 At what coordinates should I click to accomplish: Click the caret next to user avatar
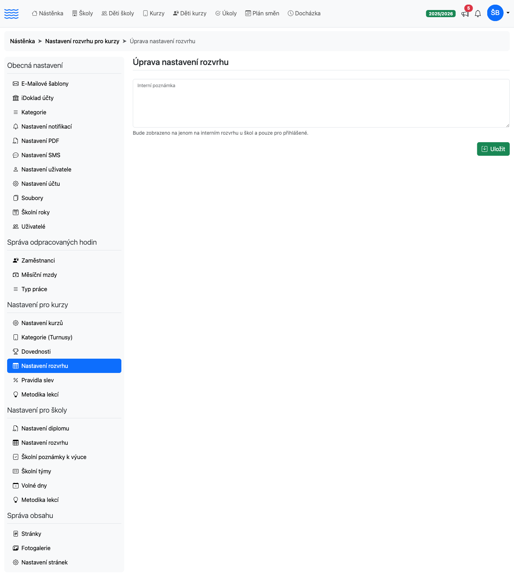tap(508, 13)
